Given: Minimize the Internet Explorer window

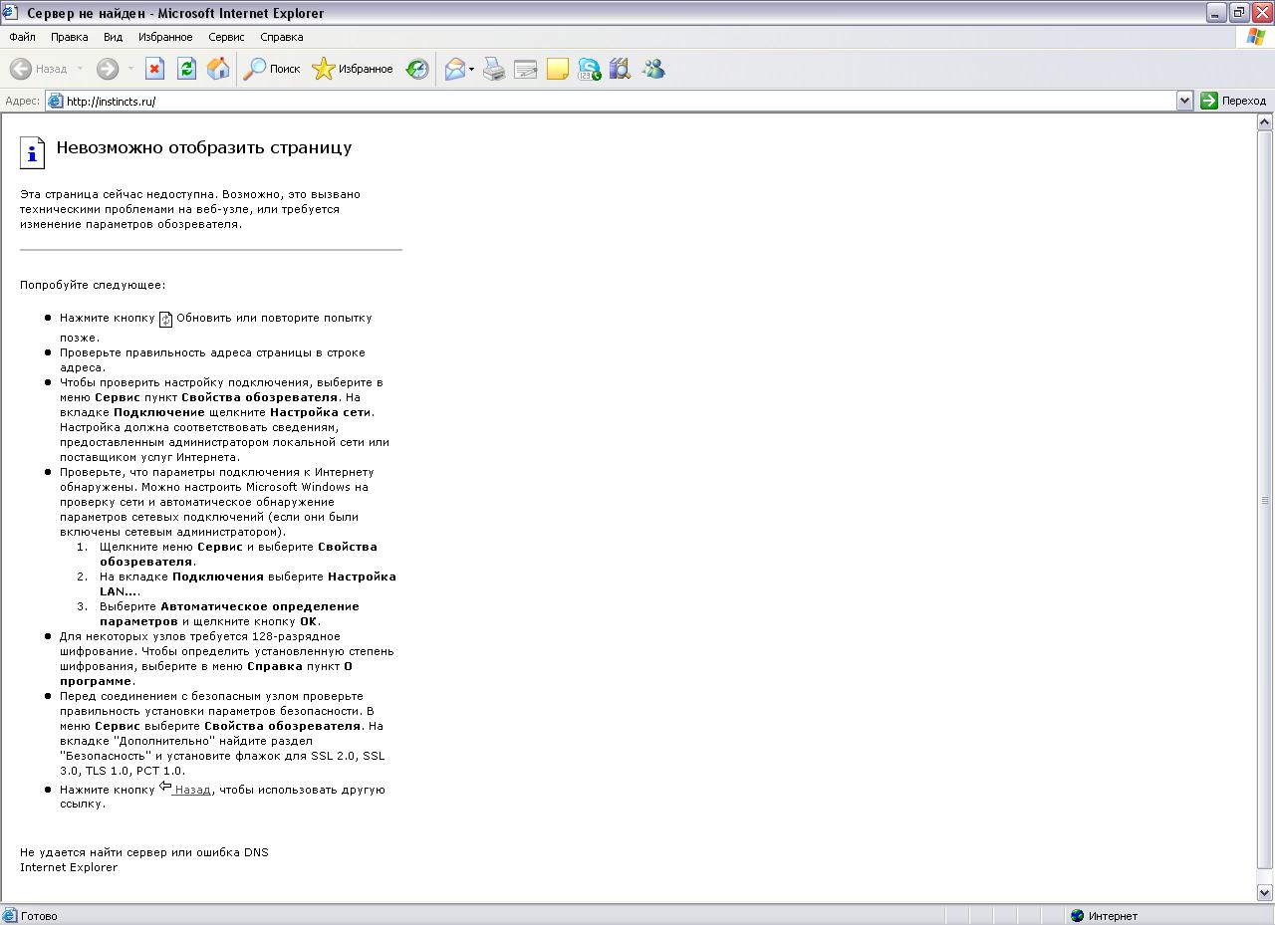Looking at the screenshot, I should tap(1216, 13).
